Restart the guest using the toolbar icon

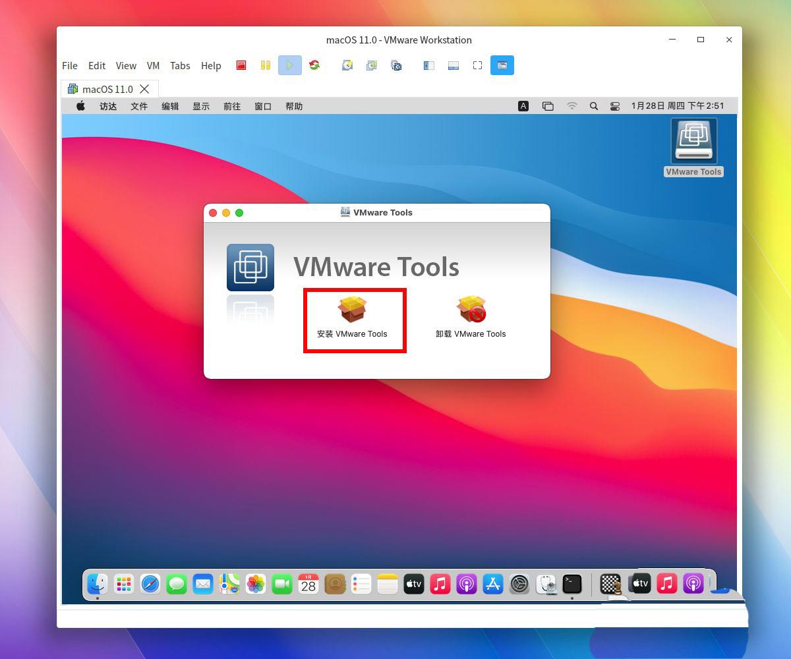(x=314, y=65)
